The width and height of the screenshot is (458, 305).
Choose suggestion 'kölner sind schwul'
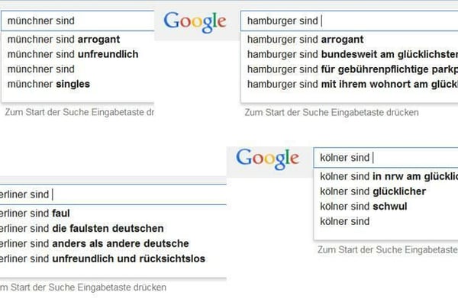(x=363, y=206)
